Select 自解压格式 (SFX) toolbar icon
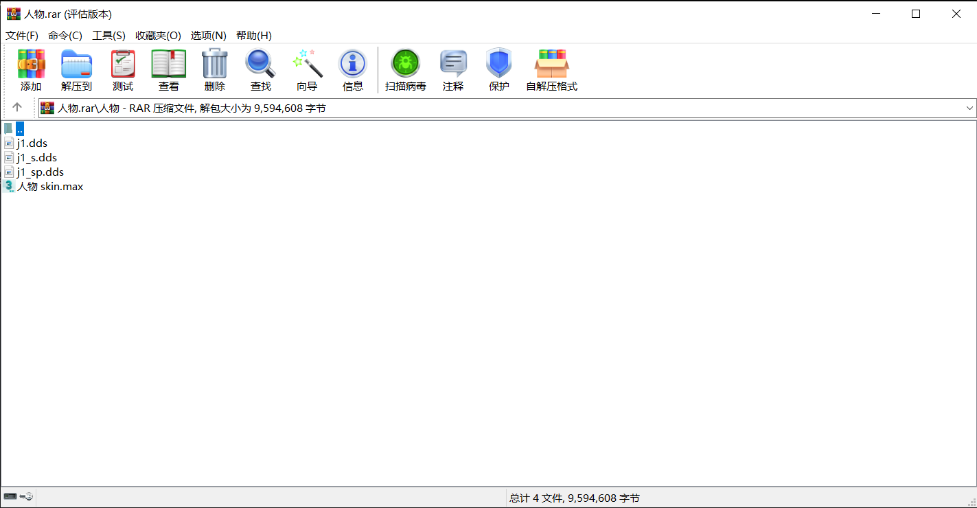977x508 pixels. pyautogui.click(x=552, y=64)
